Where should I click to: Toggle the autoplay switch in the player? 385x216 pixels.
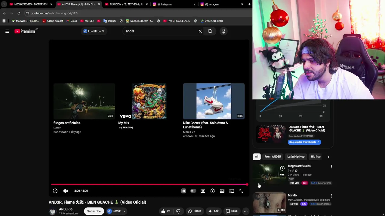(x=193, y=191)
